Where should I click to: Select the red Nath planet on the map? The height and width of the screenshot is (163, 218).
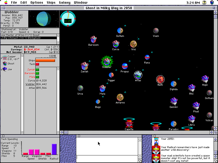[x=160, y=79]
